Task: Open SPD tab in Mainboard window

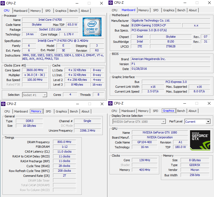Action: point(156,10)
